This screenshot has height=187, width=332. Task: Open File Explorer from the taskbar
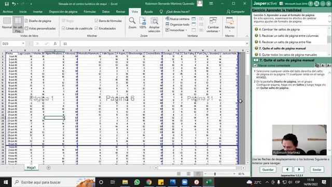coord(125,182)
